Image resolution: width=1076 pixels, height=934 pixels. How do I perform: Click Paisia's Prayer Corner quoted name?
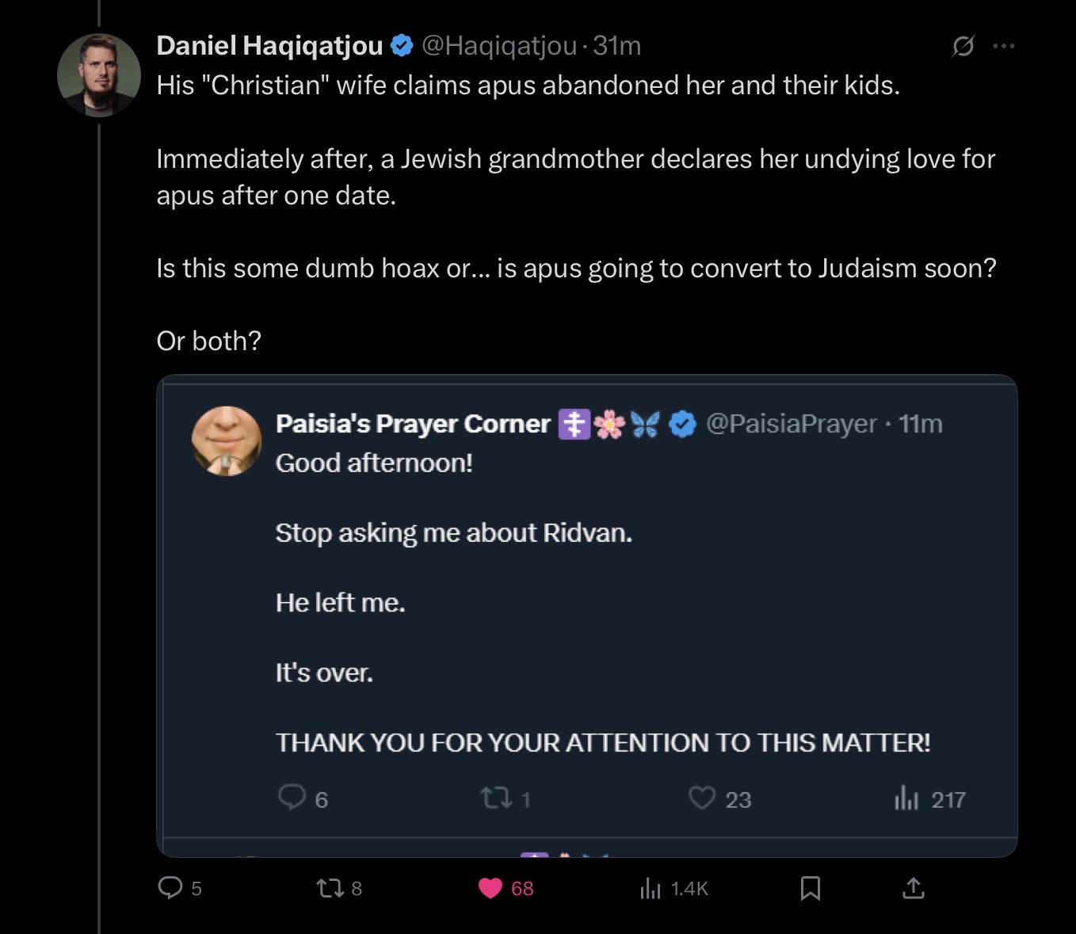tap(413, 424)
